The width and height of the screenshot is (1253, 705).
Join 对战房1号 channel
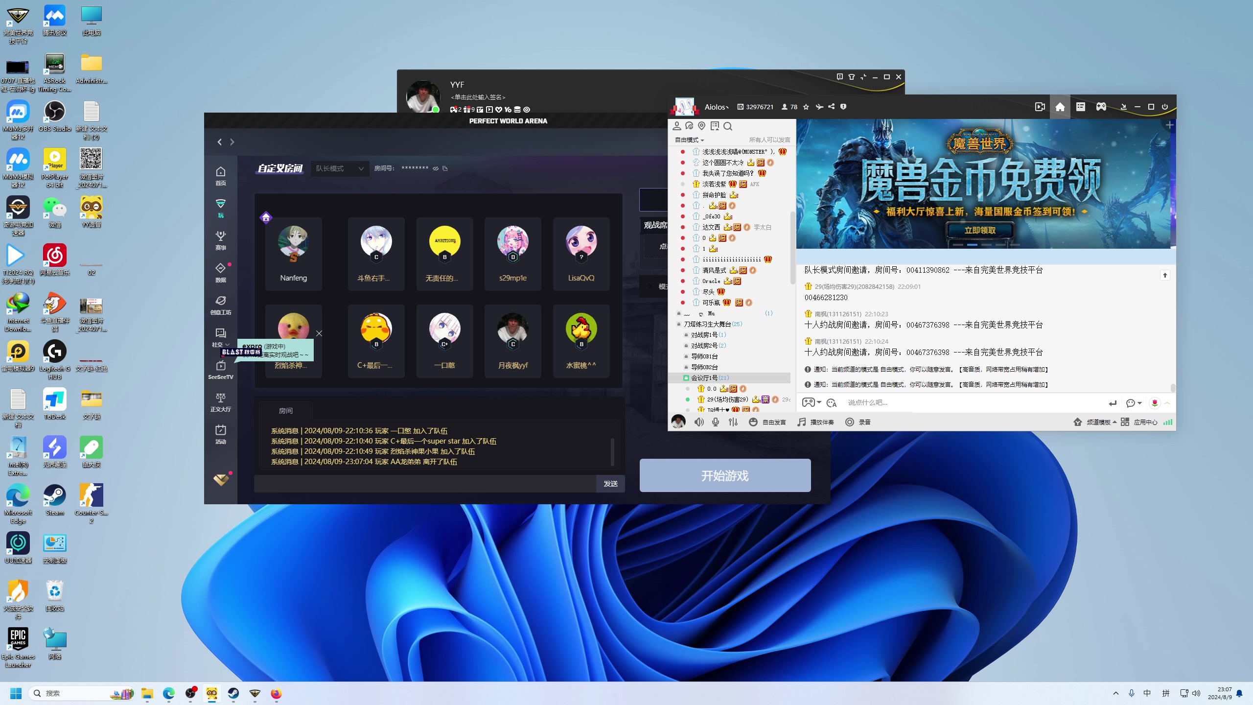click(708, 335)
